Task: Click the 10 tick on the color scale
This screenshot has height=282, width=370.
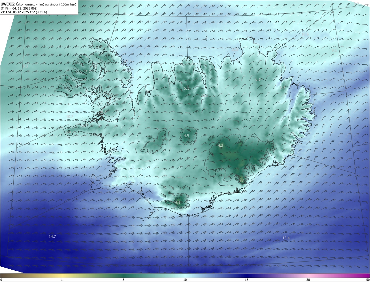Action: (185, 280)
